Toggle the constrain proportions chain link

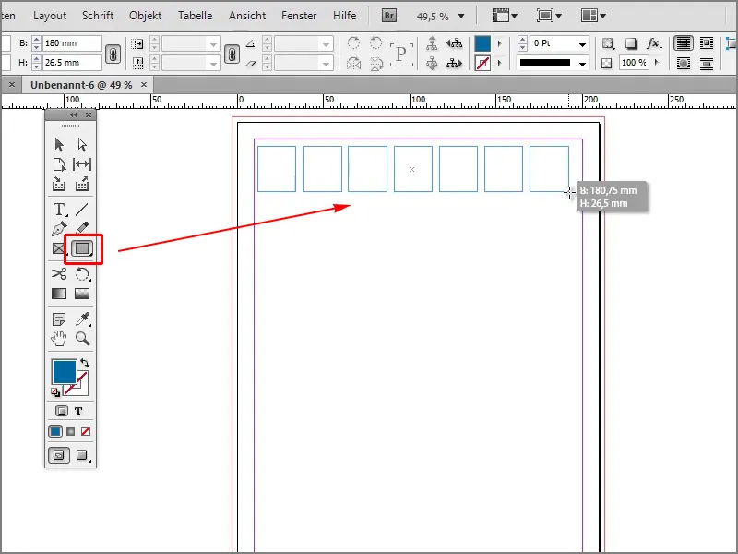pyautogui.click(x=113, y=53)
